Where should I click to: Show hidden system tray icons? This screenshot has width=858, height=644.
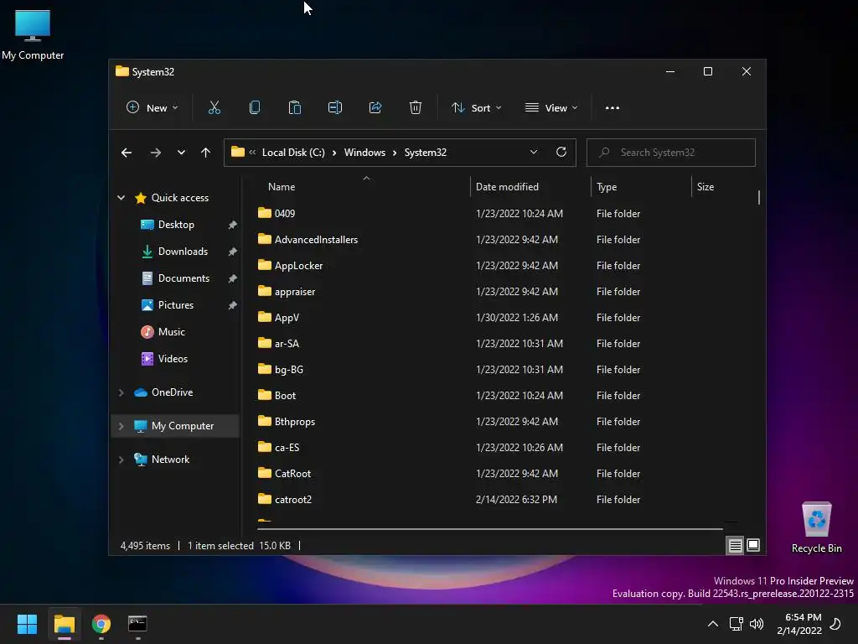(713, 624)
